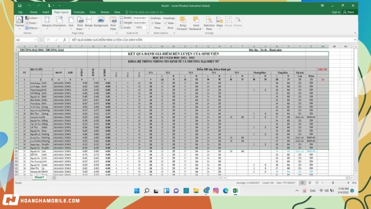Open Print Titles settings

[x=113, y=23]
